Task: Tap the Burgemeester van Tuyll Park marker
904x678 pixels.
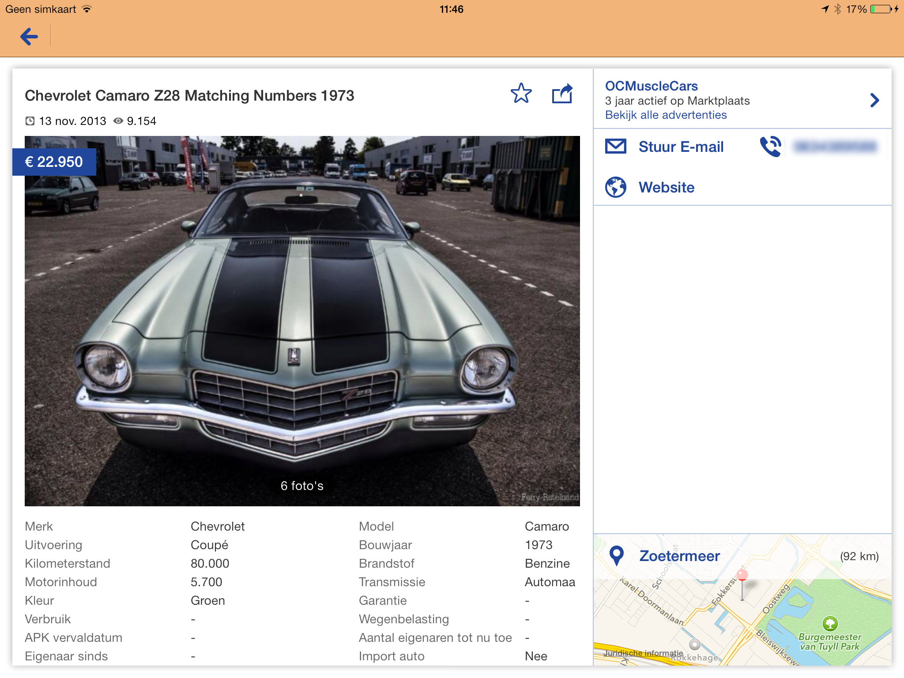Action: [830, 624]
